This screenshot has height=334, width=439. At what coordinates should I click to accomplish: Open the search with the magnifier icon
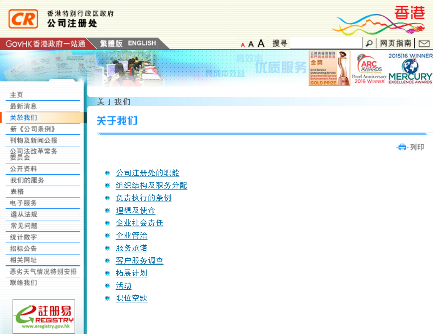(369, 43)
